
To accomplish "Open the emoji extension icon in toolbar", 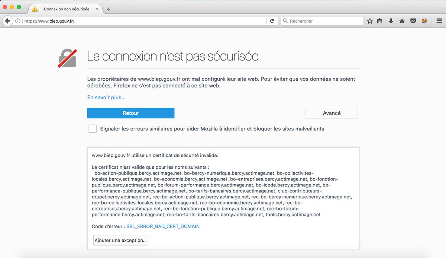I will [x=424, y=21].
